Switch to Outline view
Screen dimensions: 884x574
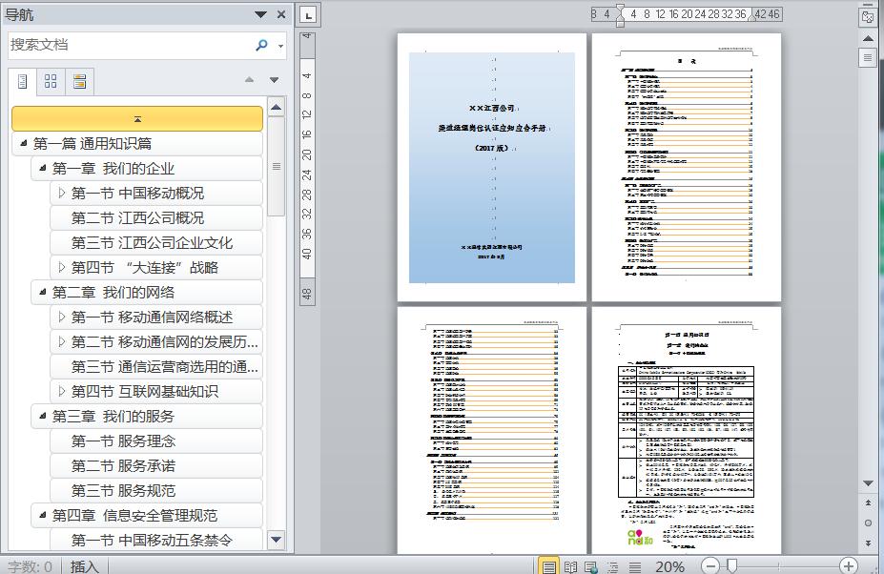pos(613,566)
